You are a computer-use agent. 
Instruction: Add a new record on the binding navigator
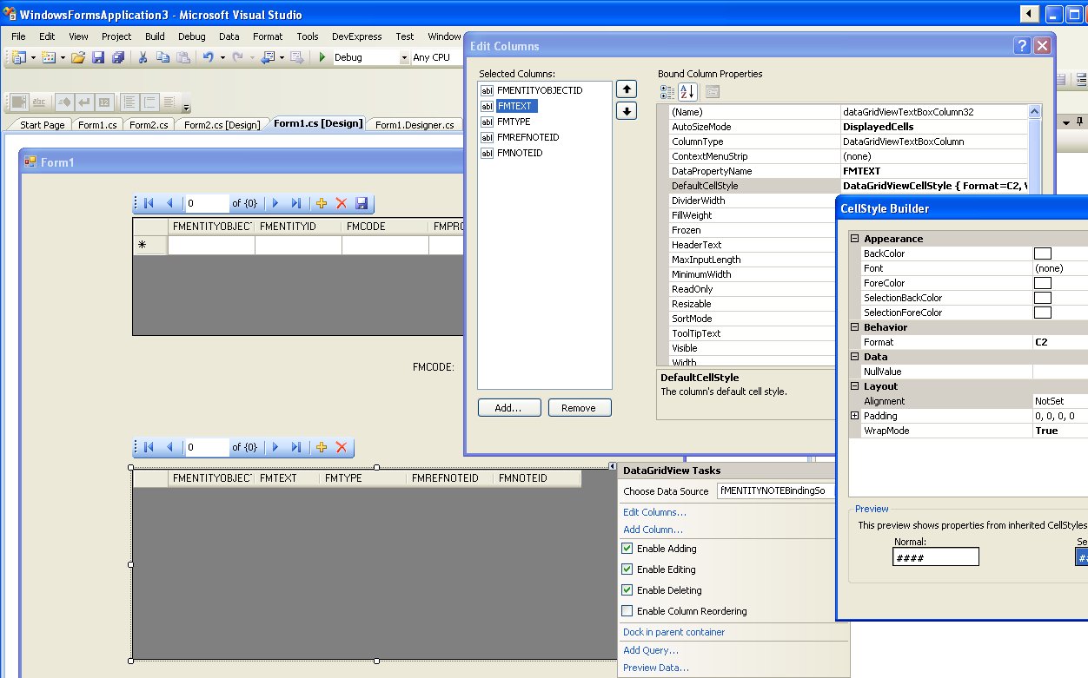pyautogui.click(x=322, y=203)
